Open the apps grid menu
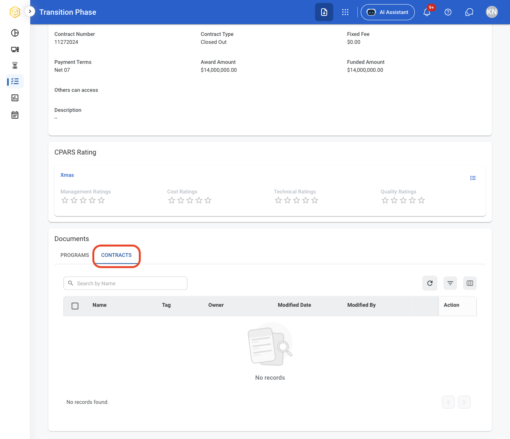The image size is (510, 439). tap(345, 12)
